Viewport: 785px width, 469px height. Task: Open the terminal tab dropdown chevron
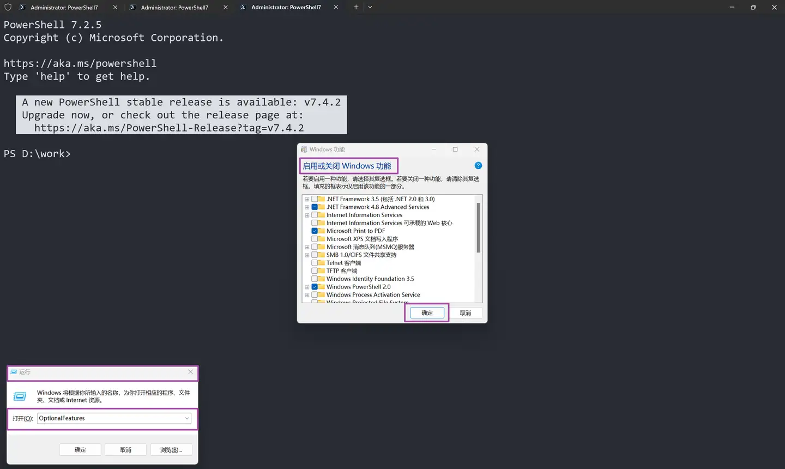pos(370,7)
